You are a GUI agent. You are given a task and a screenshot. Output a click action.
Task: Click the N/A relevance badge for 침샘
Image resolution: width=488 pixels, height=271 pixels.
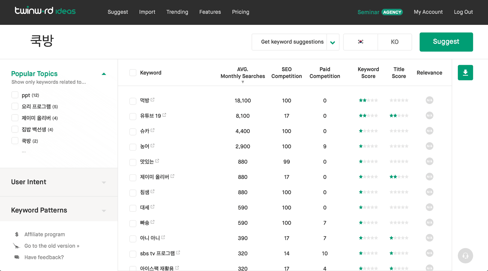pyautogui.click(x=429, y=192)
